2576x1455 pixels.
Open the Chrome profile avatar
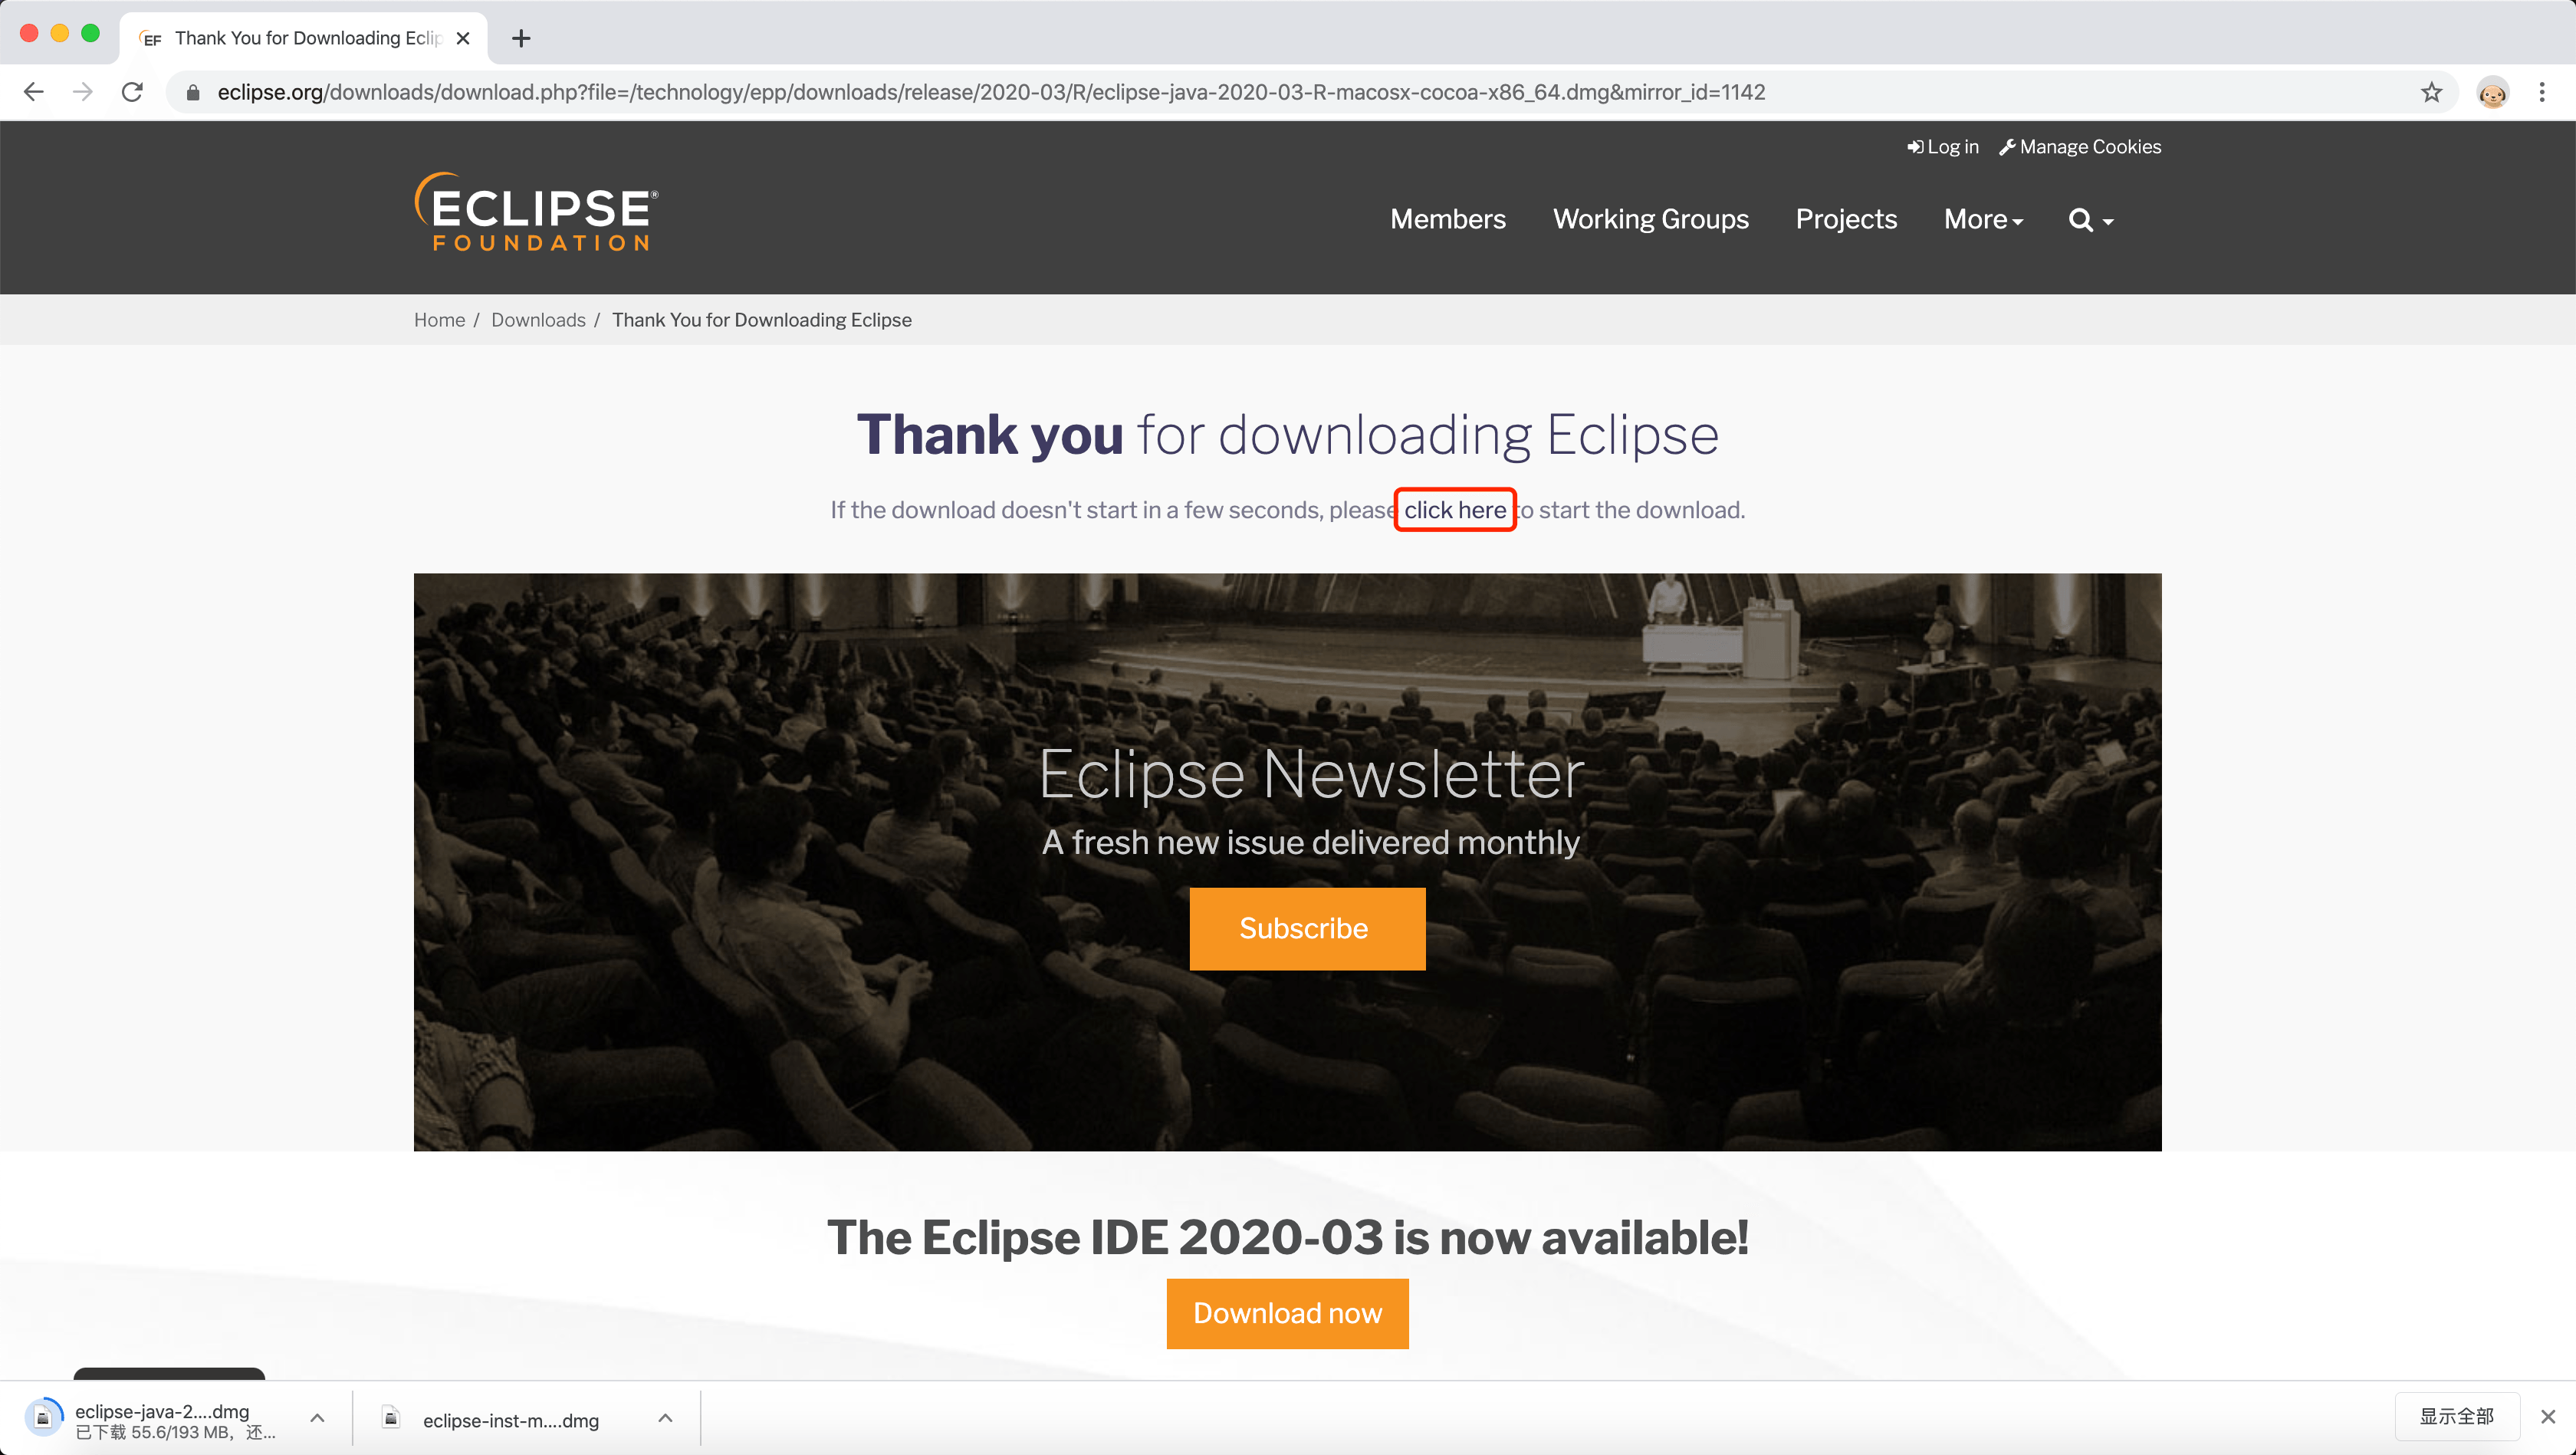pos(2492,92)
